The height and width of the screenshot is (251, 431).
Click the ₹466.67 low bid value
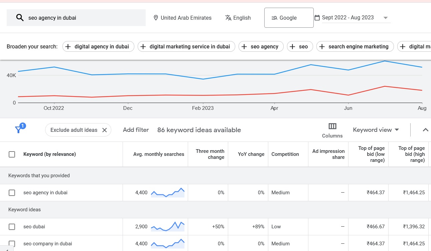[376, 227]
